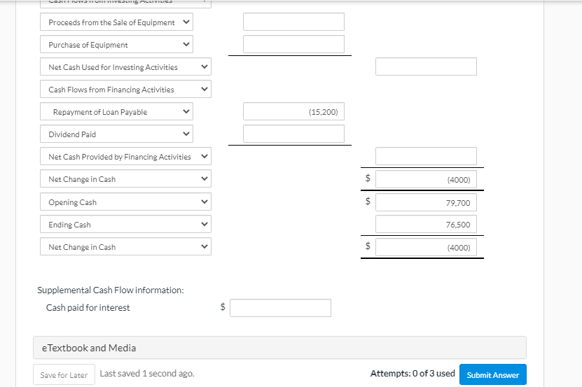Click the Proceeds from Sale amount field
This screenshot has height=387, width=582.
293,22
